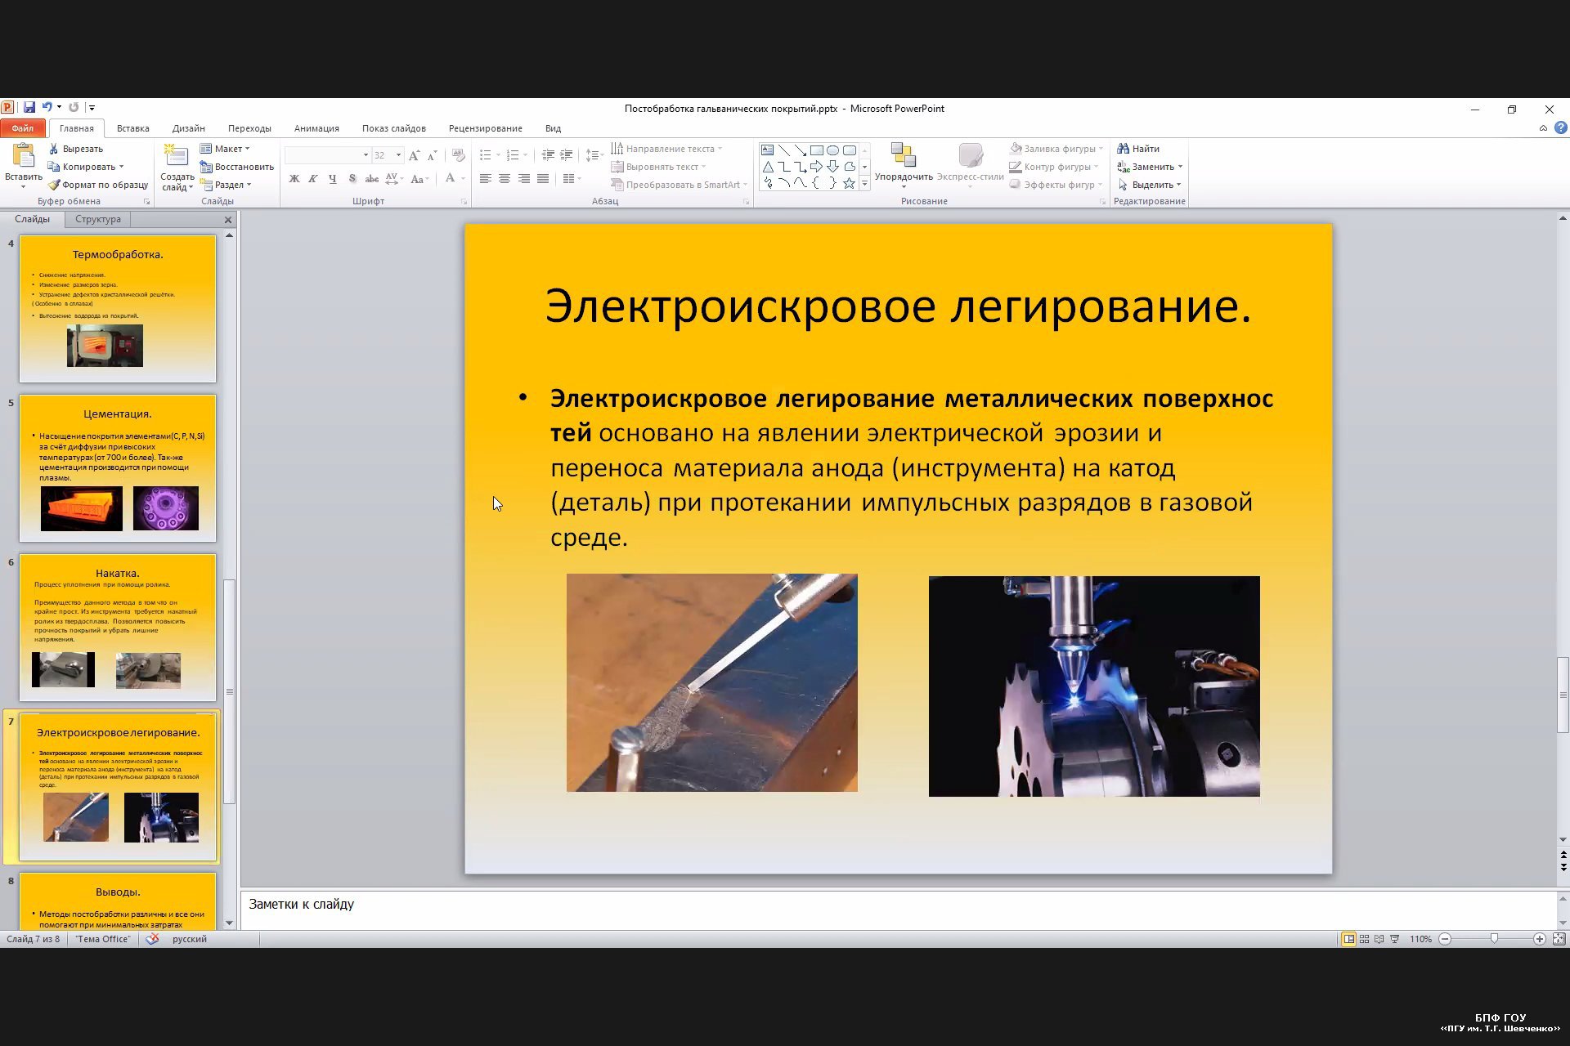The height and width of the screenshot is (1046, 1570).
Task: Toggle justify text alignment
Action: coord(543,179)
